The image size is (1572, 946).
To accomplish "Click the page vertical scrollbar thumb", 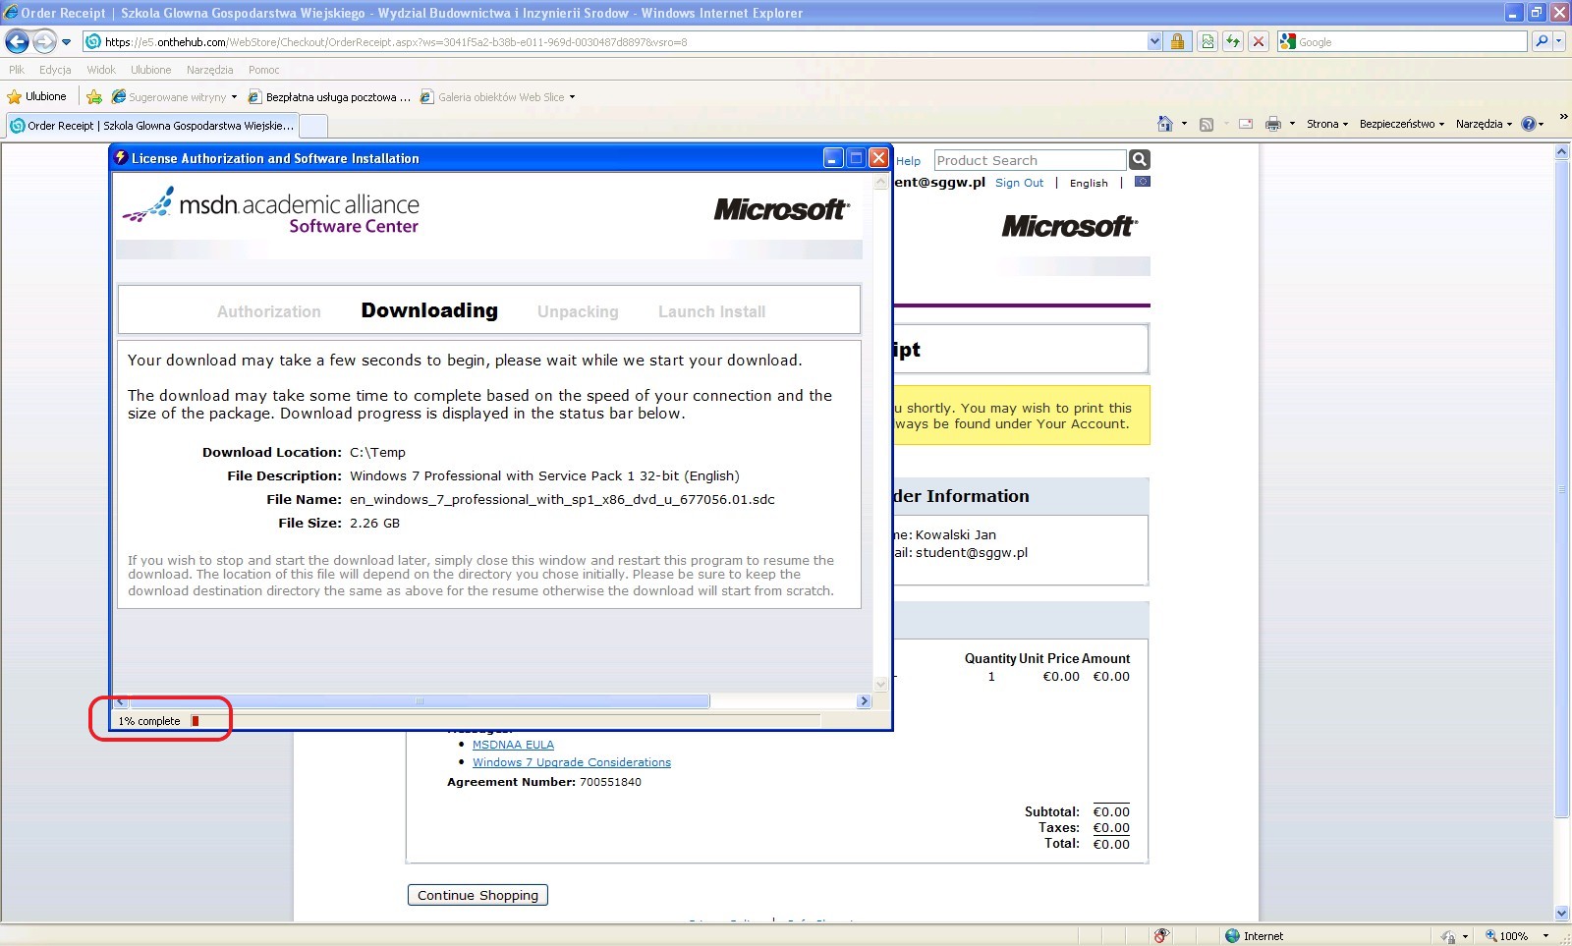I will pos(1562,488).
